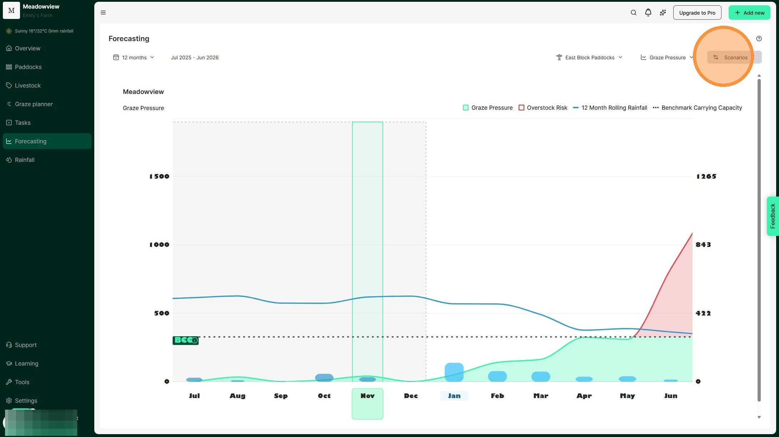Open the AI sparkle assistant icon

click(x=663, y=13)
